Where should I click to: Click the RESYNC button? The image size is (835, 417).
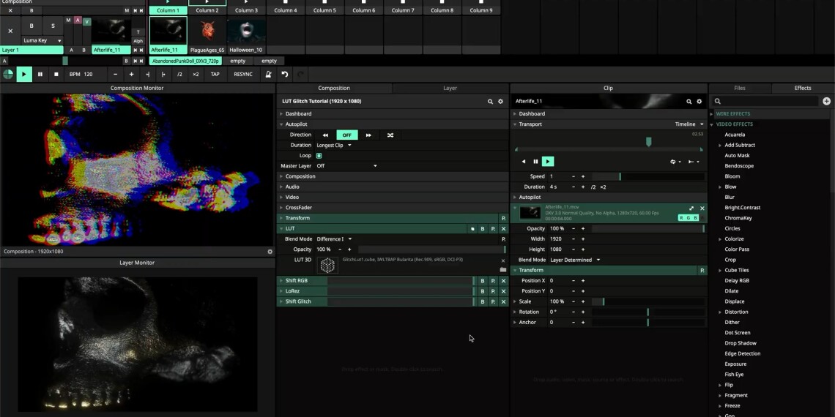243,74
